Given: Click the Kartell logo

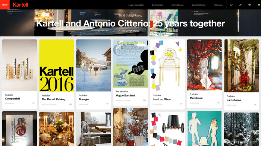Looking at the screenshot, I should tap(21, 5).
